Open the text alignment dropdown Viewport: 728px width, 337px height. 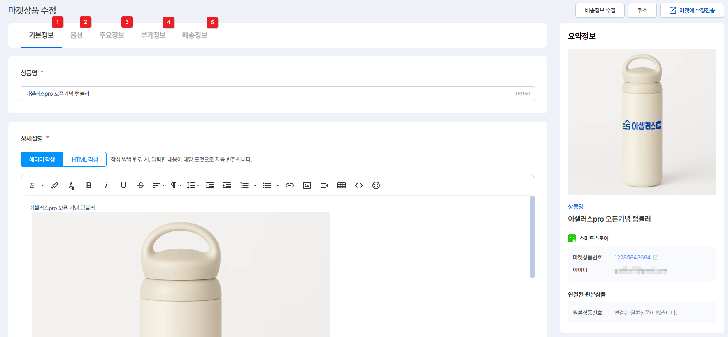pos(158,185)
